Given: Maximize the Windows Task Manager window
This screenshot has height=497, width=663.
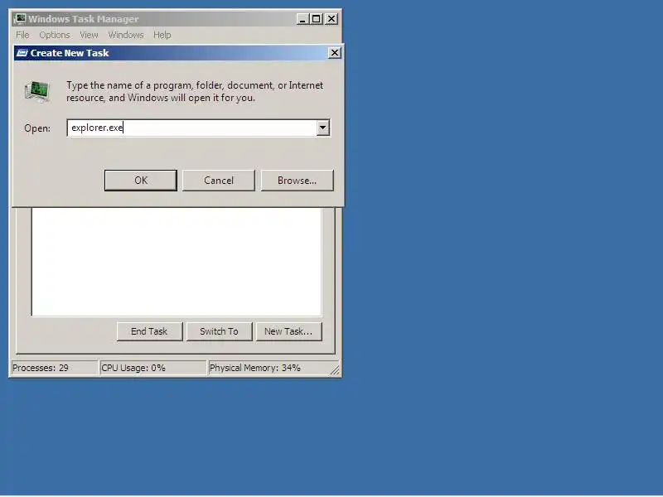Looking at the screenshot, I should (317, 19).
